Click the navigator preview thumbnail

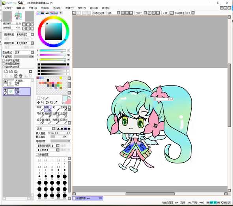tap(18, 16)
